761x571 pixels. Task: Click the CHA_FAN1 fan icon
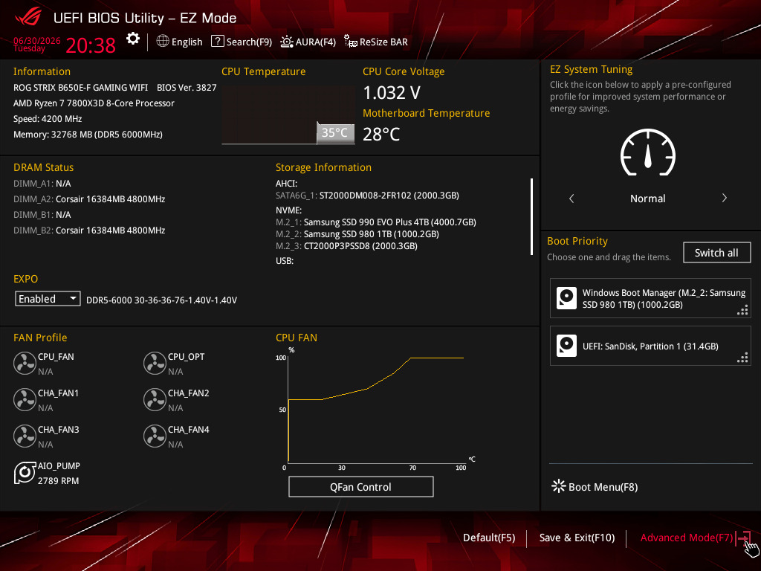25,399
